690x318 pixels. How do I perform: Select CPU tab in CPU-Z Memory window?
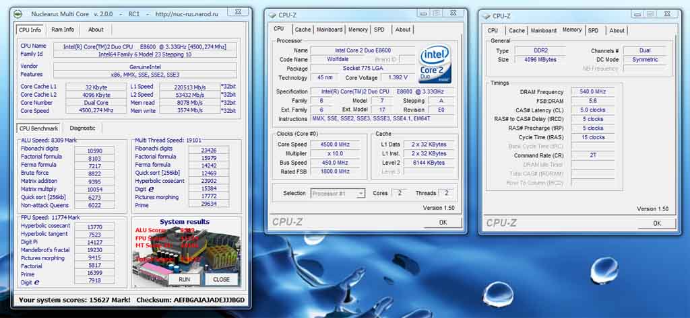[x=493, y=30]
